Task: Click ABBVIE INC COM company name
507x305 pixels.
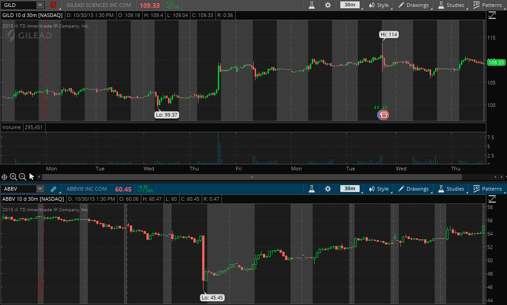Action: pyautogui.click(x=87, y=189)
